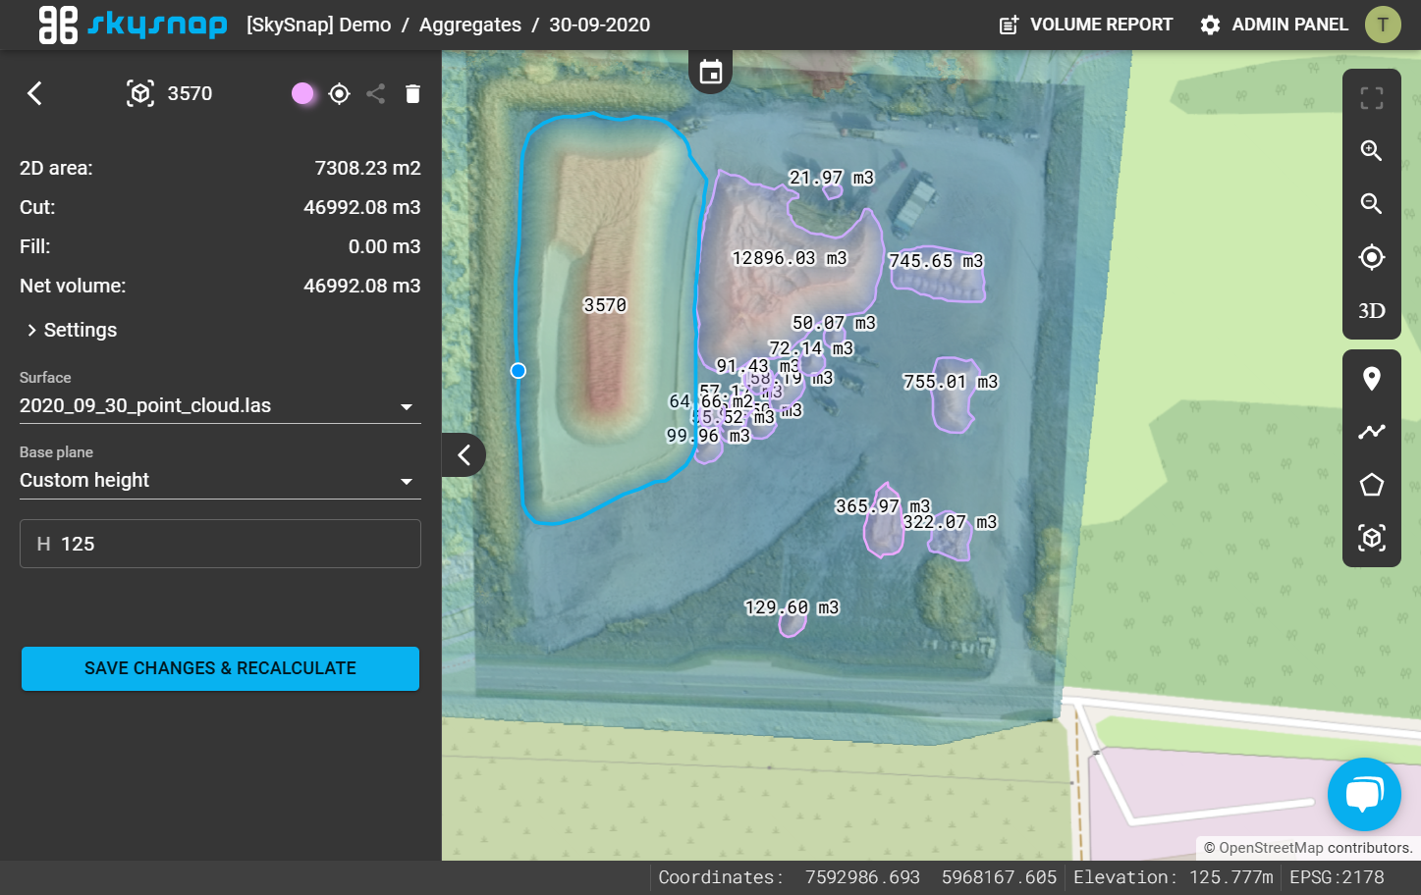The image size is (1421, 895).
Task: Share the 3570 measurement
Action: pos(375,93)
